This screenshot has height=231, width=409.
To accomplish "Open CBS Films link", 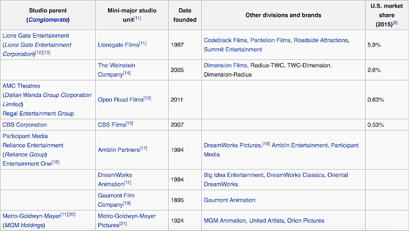I will click(112, 124).
